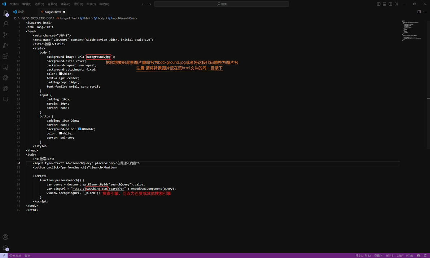
Task: Open the Extensions view
Action: click(5, 56)
